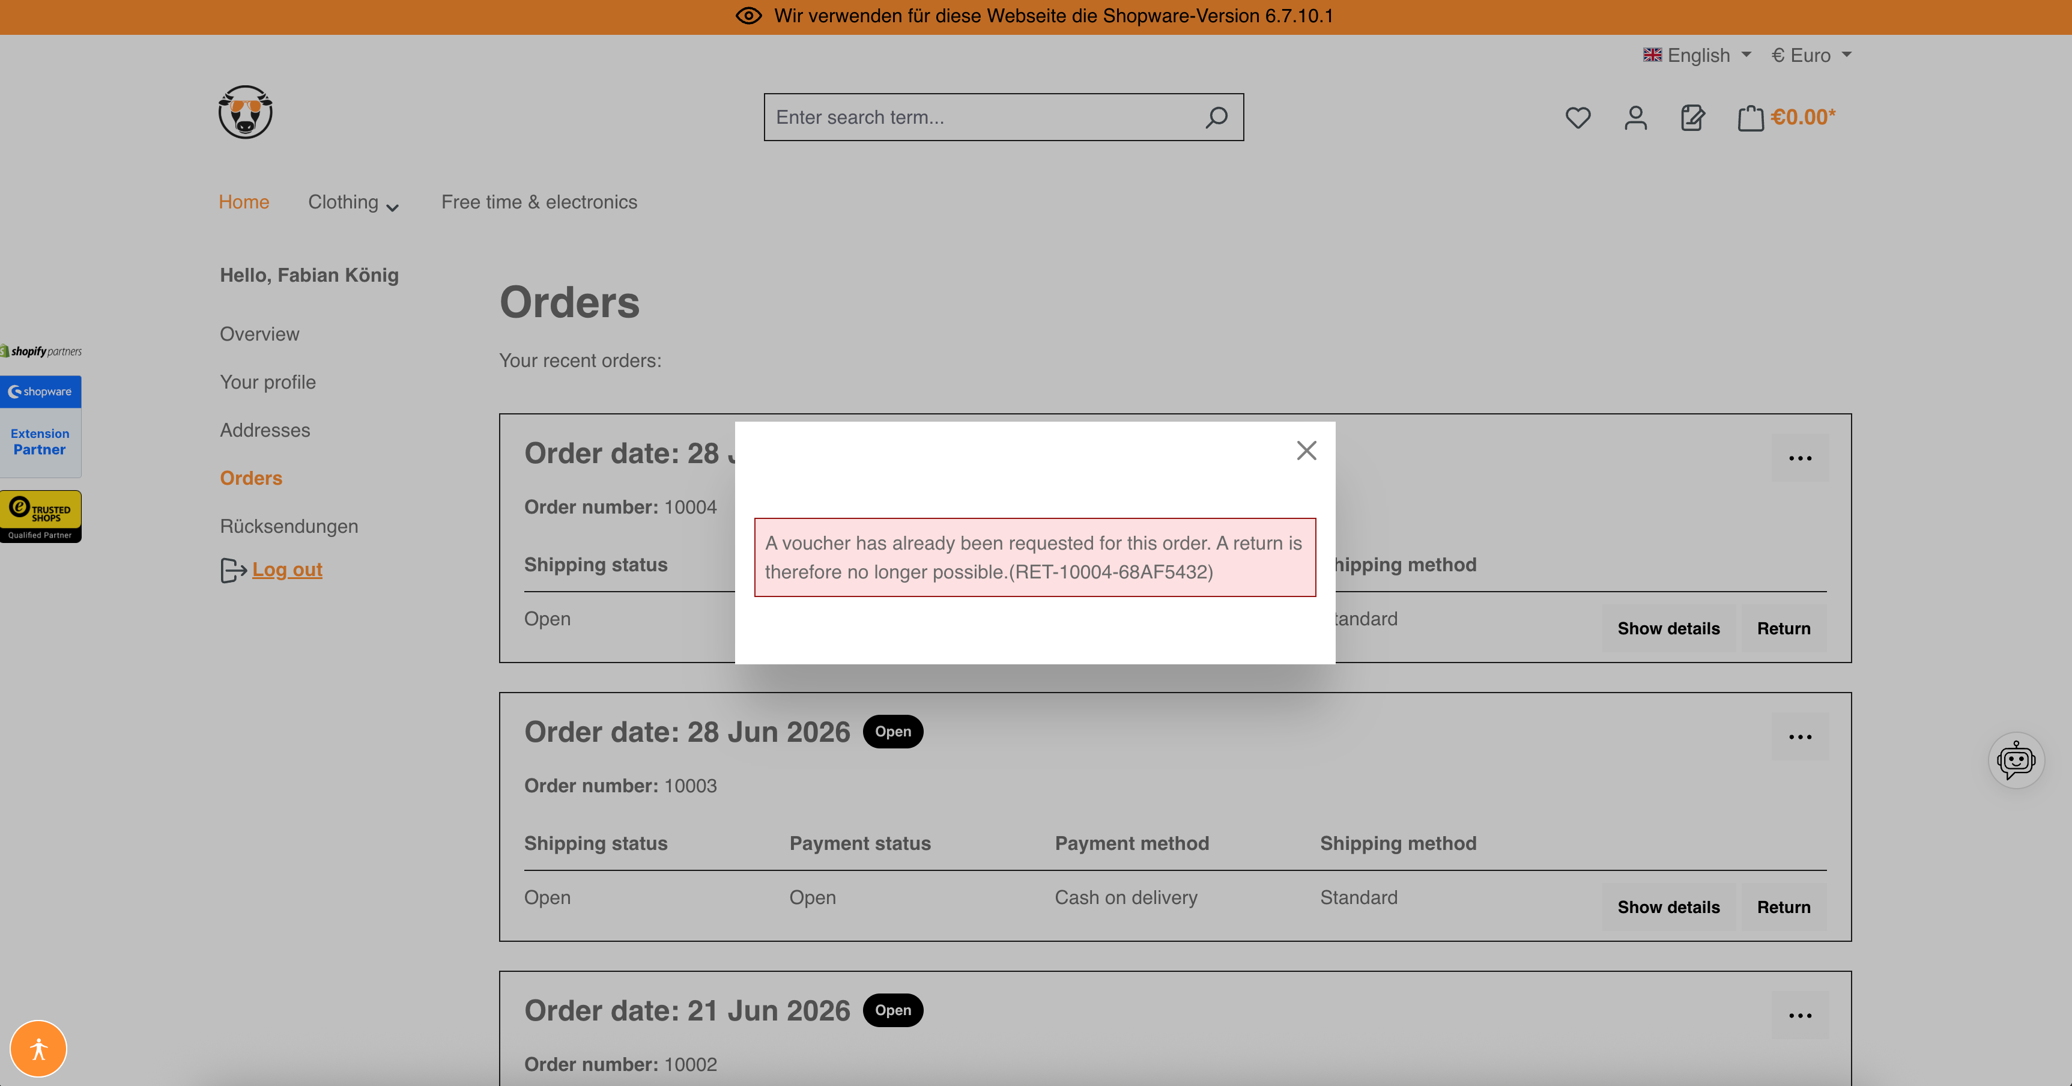Show details for order 10003
This screenshot has width=2072, height=1086.
tap(1668, 908)
